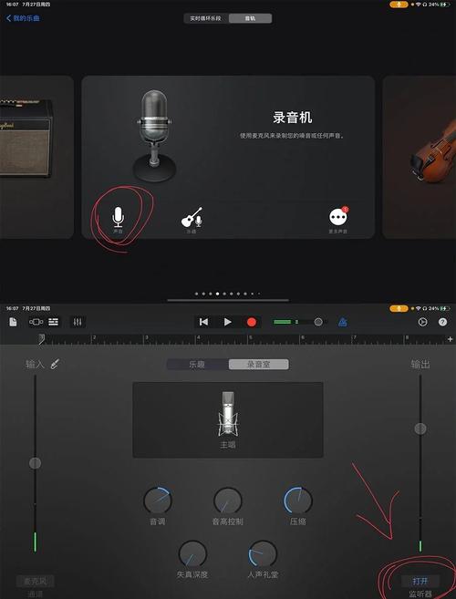Open input settings via the plug icon
This screenshot has width=456, height=599.
(56, 364)
